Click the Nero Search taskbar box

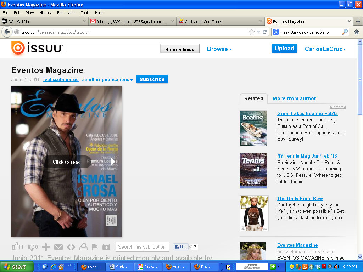pos(252,267)
